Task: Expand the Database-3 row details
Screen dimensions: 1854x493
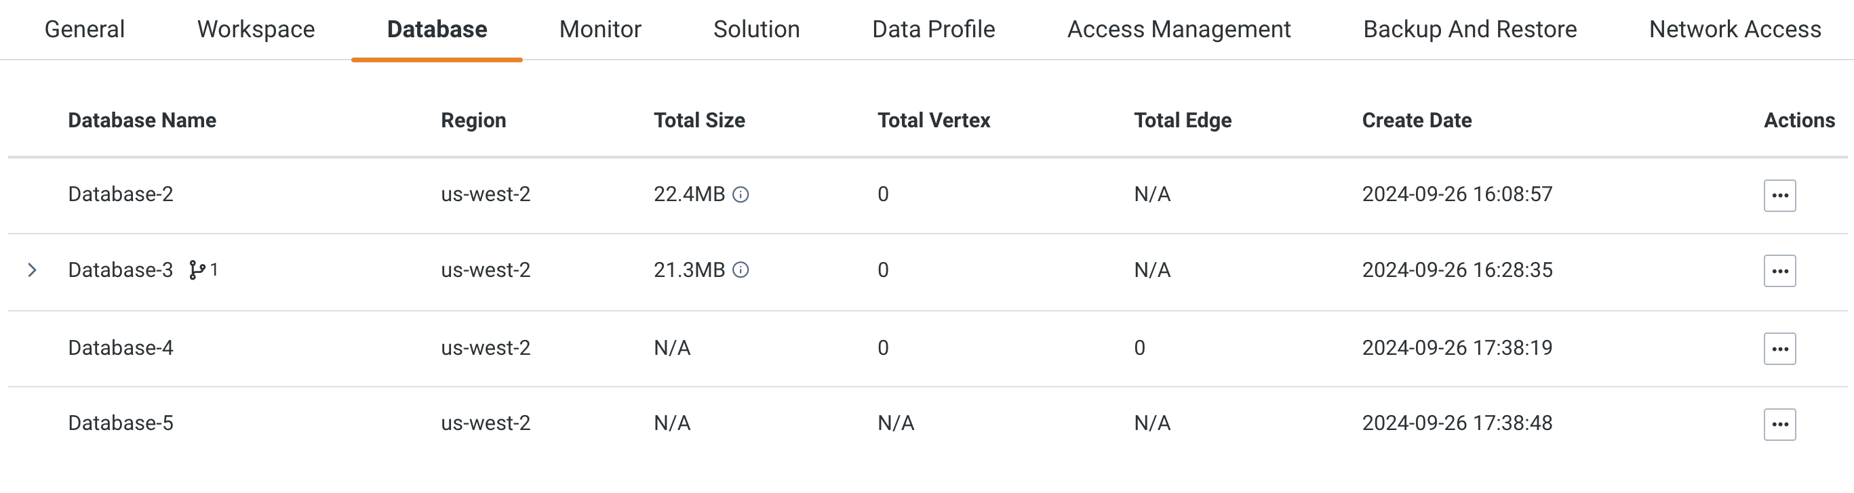Action: click(32, 270)
